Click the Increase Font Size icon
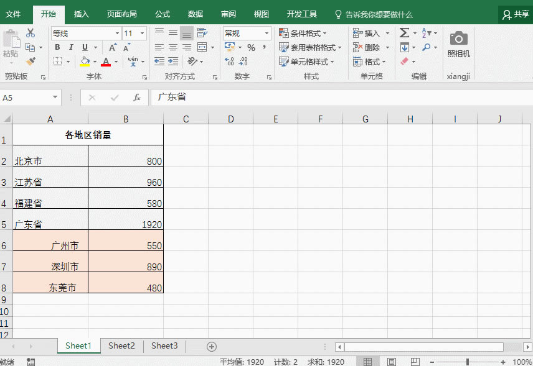This screenshot has height=366, width=533. tap(113, 47)
